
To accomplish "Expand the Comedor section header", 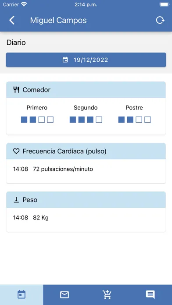I will point(86,90).
